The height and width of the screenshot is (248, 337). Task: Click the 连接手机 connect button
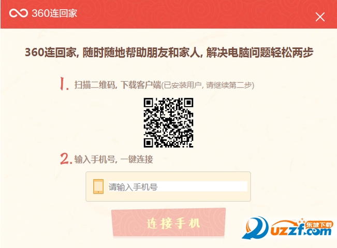tap(169, 223)
